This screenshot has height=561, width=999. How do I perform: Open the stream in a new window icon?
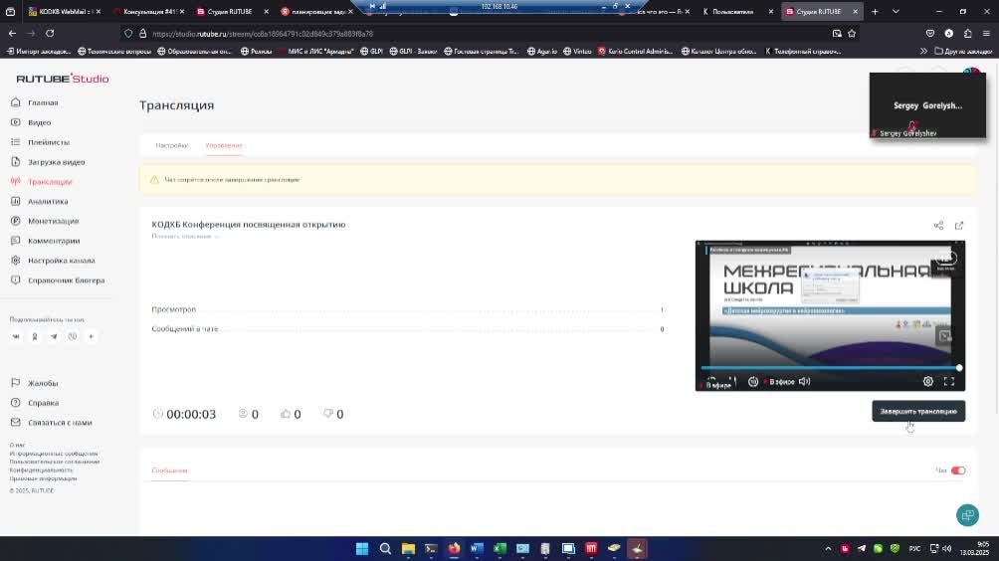click(x=959, y=226)
